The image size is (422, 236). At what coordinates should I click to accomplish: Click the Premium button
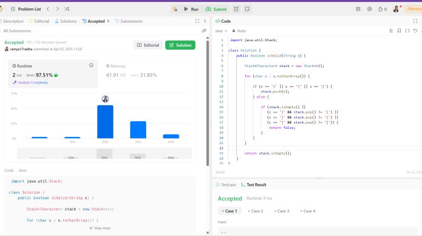[414, 9]
